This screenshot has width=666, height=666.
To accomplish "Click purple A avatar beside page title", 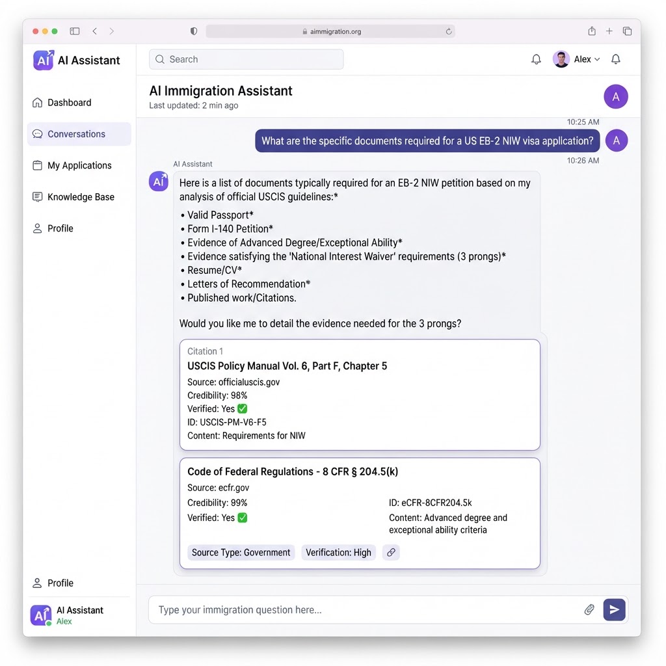I will pyautogui.click(x=615, y=97).
